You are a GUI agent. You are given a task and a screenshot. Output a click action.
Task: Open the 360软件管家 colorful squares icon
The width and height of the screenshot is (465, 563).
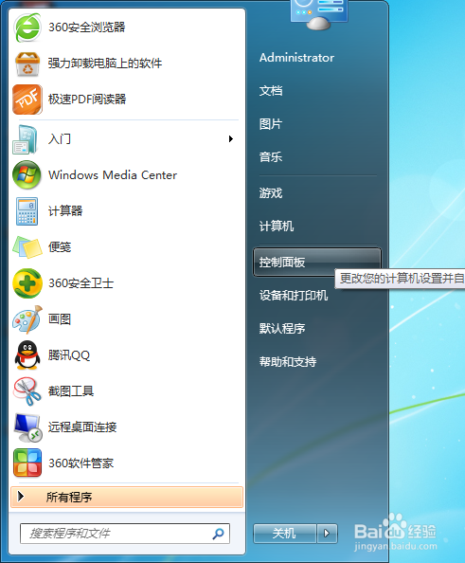[x=27, y=463]
